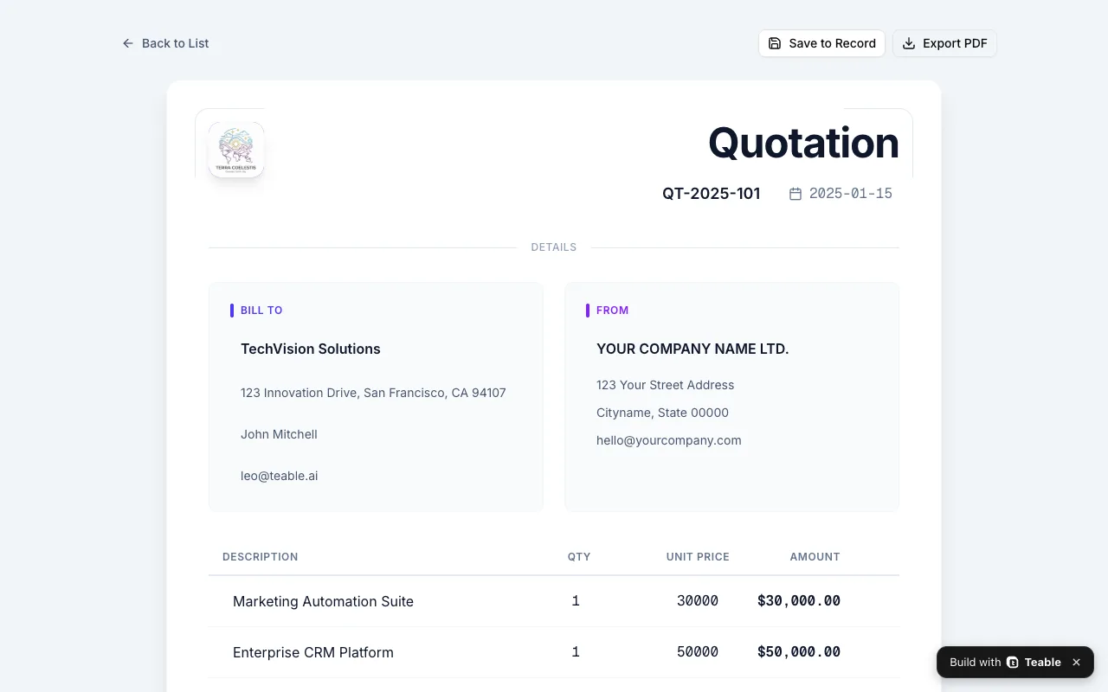Click the amount $50,000.00

tap(799, 652)
